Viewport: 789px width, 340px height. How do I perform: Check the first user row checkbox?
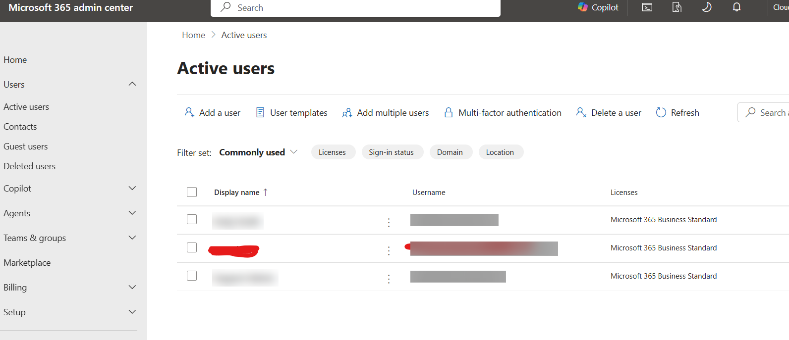pos(192,219)
